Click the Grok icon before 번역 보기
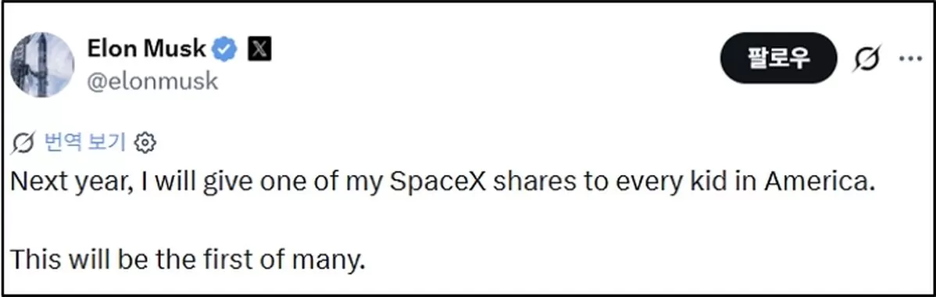This screenshot has height=297, width=936. click(24, 142)
